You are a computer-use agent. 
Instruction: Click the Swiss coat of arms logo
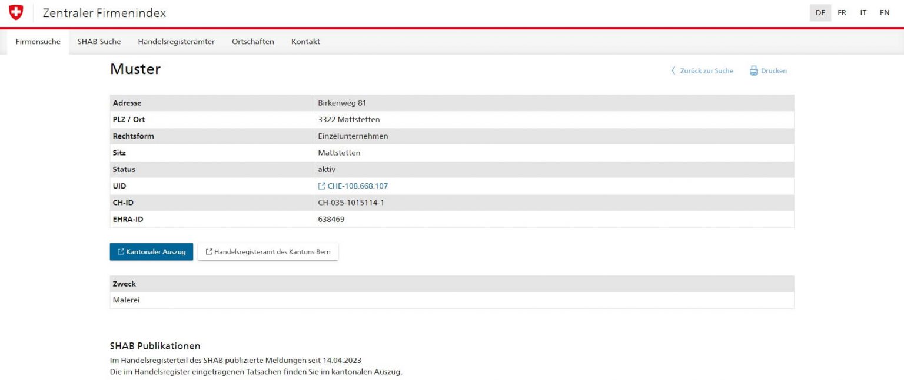click(x=16, y=13)
